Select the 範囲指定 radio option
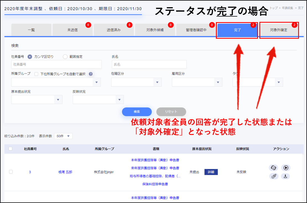Image resolution: width=307 pixels, height=203 pixels. point(65,57)
